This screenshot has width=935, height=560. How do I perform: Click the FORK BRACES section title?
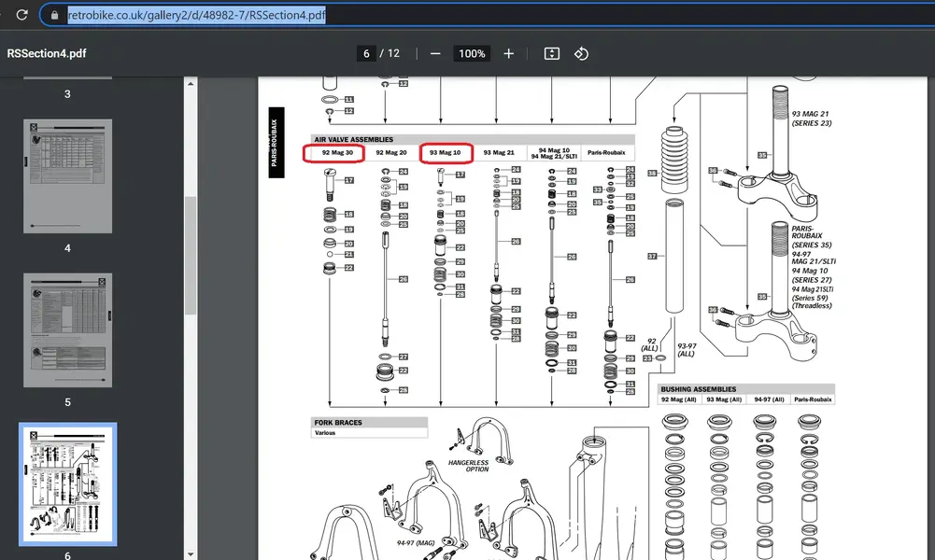pos(338,423)
